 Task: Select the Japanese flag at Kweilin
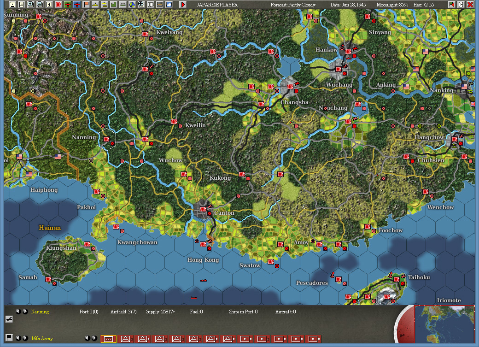pos(174,122)
